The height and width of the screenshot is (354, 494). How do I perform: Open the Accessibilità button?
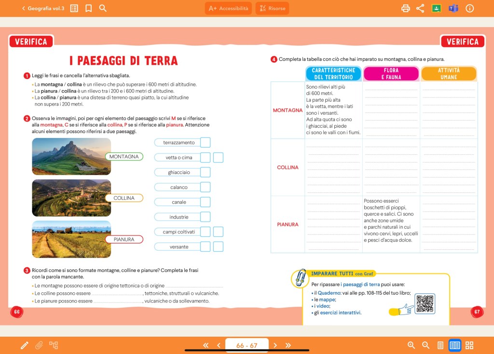228,8
